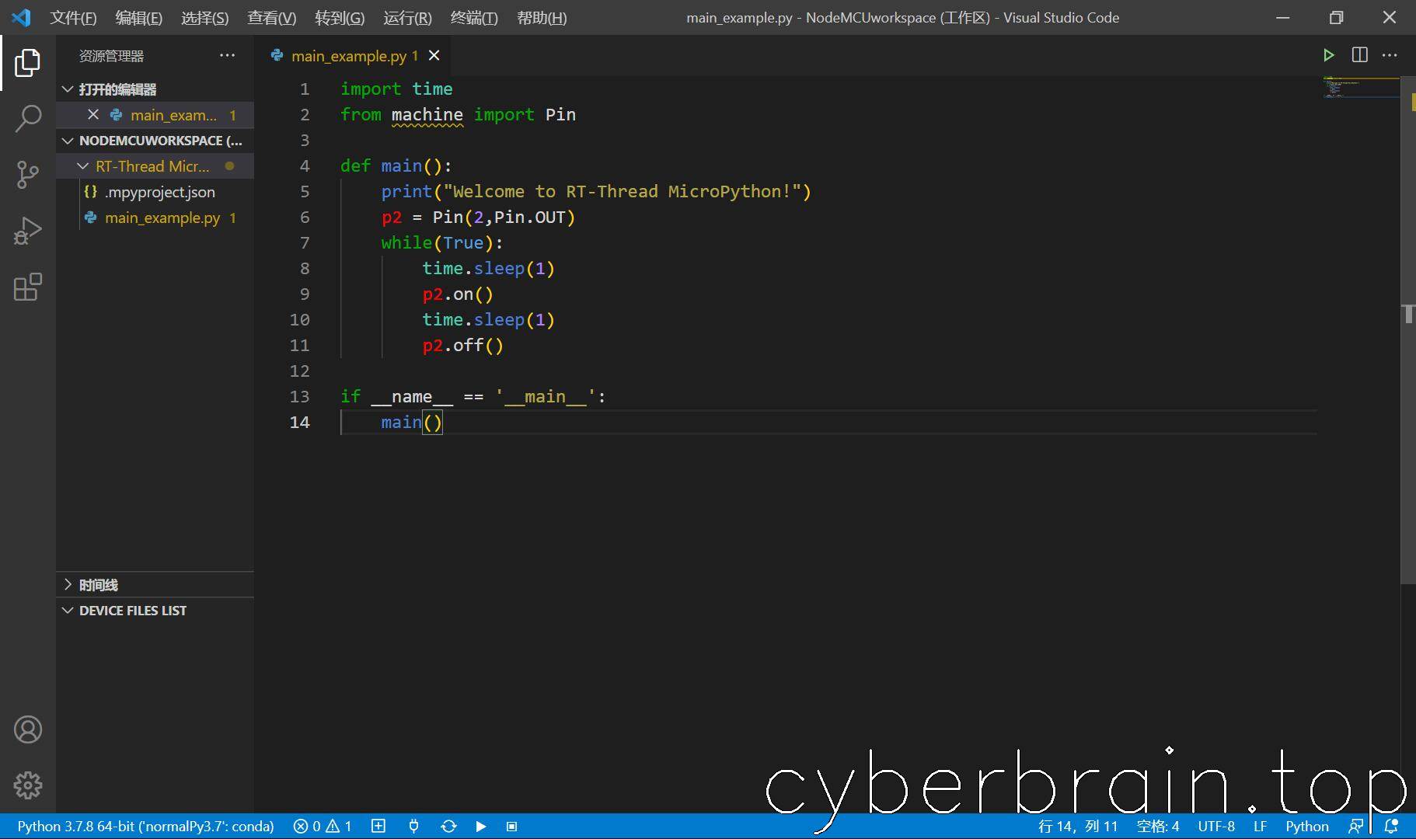Expand the 时间线 section
1416x839 pixels.
[x=68, y=585]
